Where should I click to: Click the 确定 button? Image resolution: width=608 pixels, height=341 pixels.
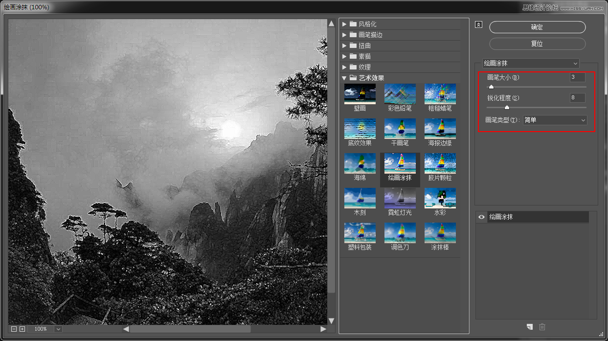tap(537, 27)
